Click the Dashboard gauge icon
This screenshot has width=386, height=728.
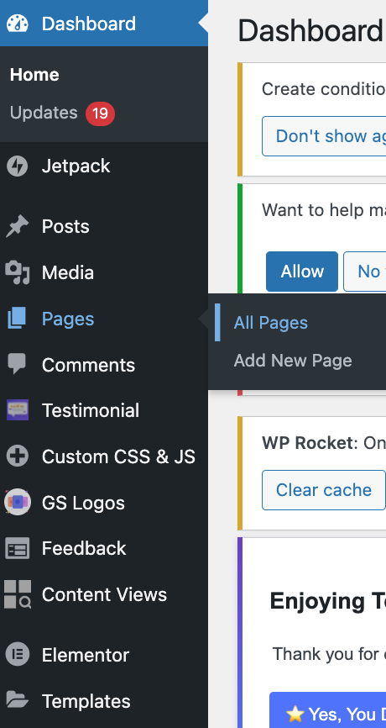click(18, 24)
